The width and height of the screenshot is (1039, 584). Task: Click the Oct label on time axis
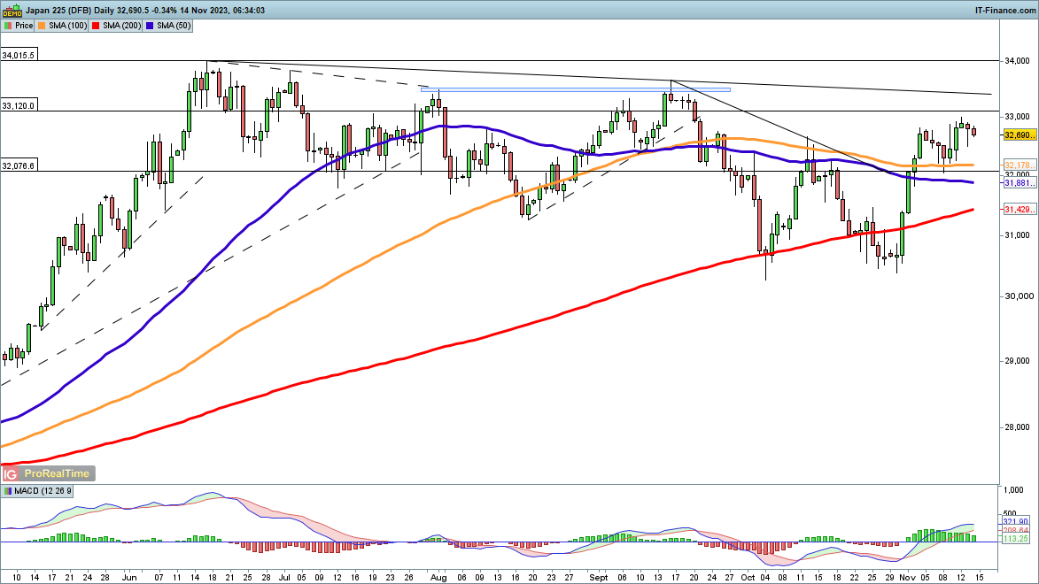(748, 578)
